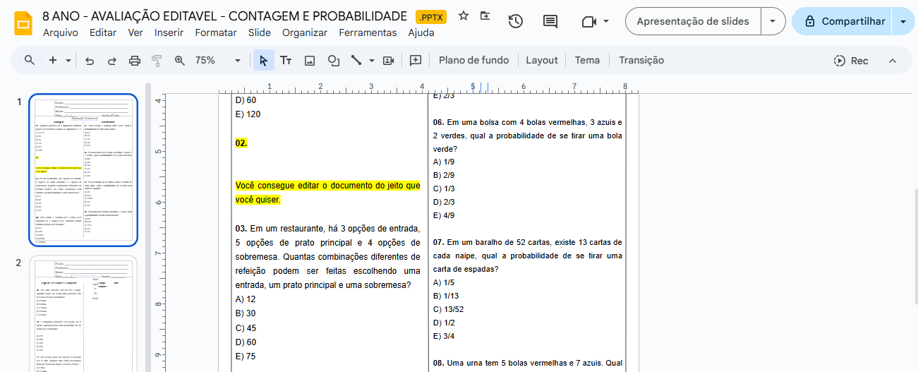Insert an image icon
This screenshot has height=372, width=918.
pos(309,61)
